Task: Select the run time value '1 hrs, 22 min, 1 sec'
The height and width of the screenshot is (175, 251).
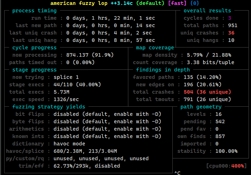Action: tap(123, 18)
